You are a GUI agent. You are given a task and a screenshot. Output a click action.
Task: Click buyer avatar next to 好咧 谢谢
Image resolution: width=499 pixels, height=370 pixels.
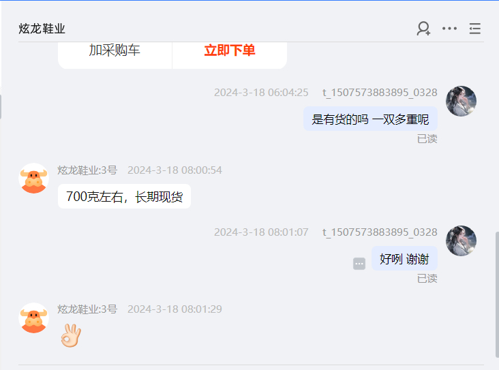coord(461,241)
